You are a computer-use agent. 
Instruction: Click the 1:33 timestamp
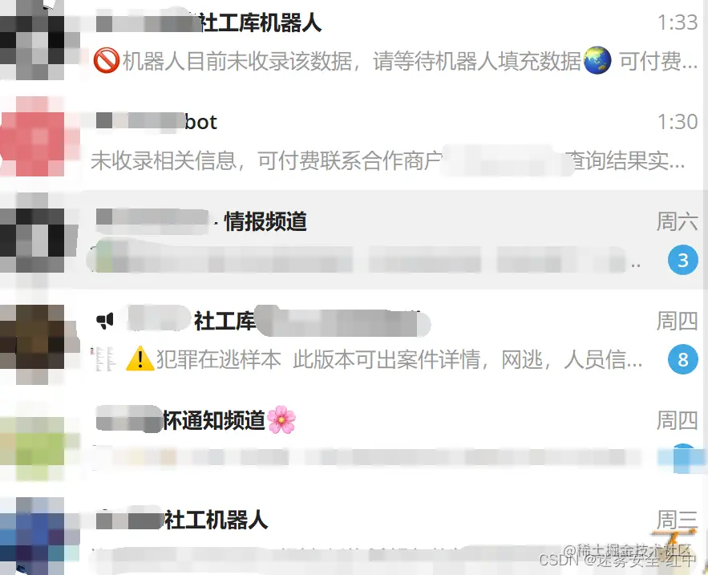(678, 22)
